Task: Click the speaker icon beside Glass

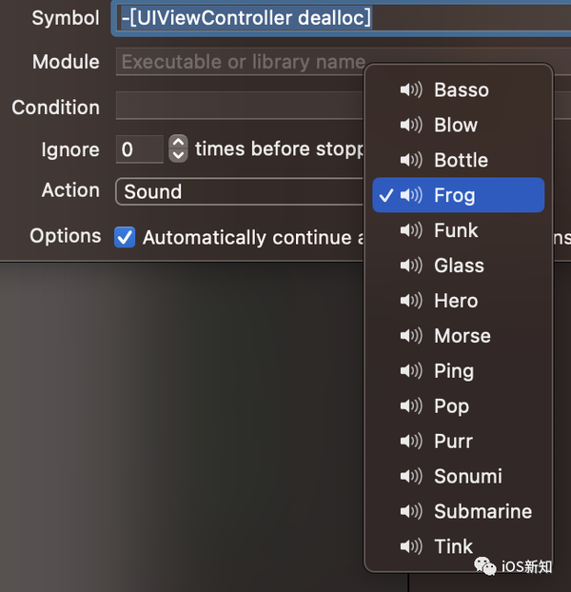Action: (411, 266)
